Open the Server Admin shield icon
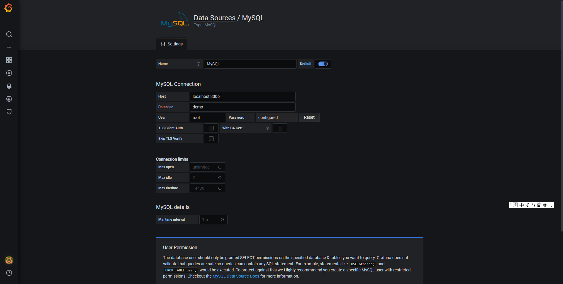The height and width of the screenshot is (284, 563). [x=9, y=112]
